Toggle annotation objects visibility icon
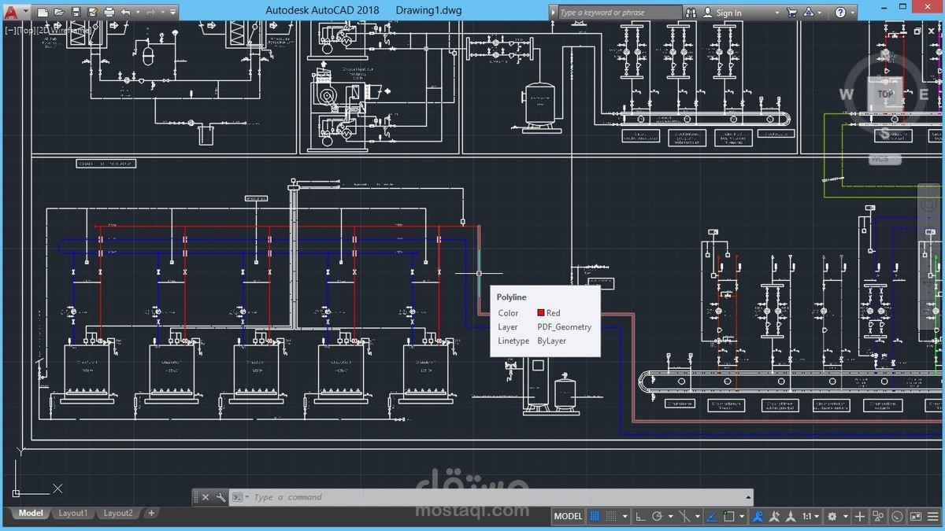 coord(758,517)
